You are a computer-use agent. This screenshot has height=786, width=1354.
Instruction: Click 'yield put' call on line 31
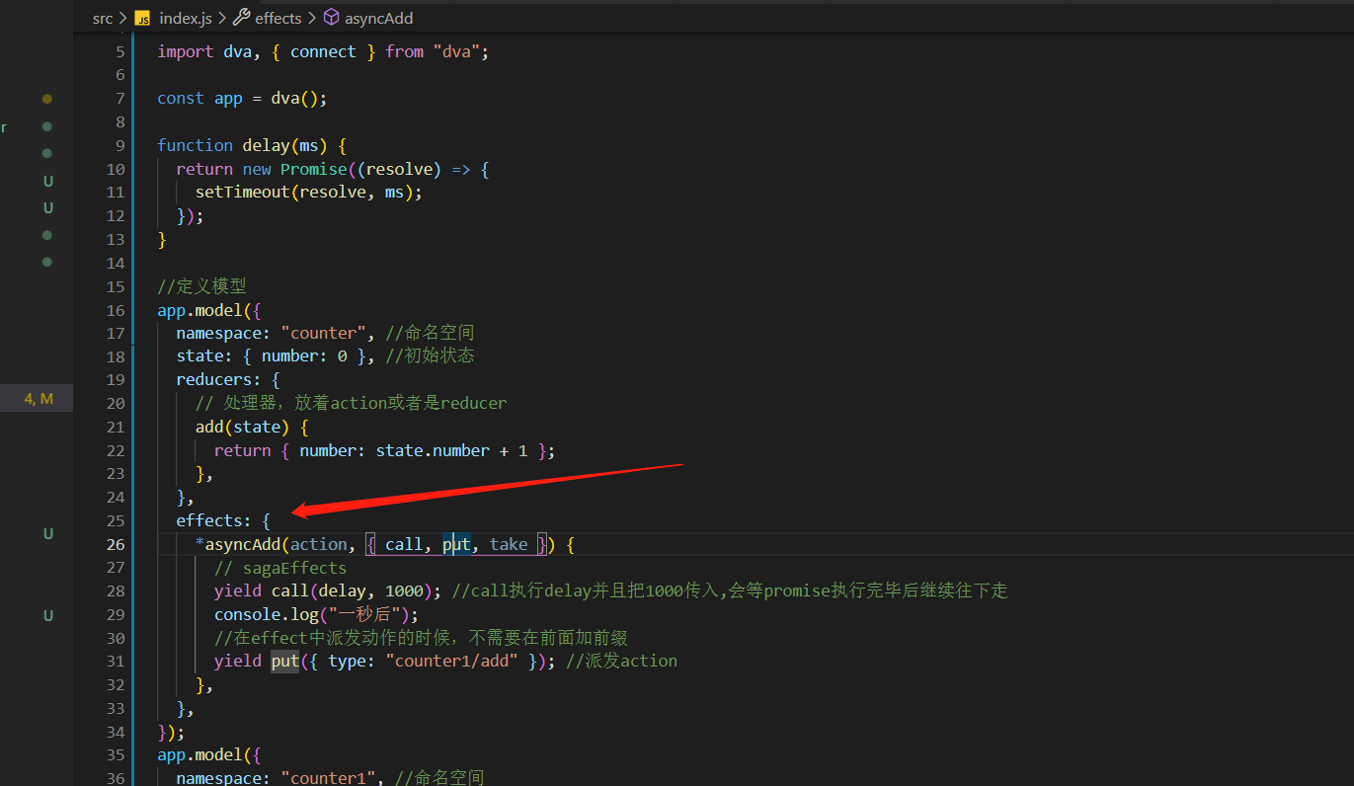click(x=257, y=661)
